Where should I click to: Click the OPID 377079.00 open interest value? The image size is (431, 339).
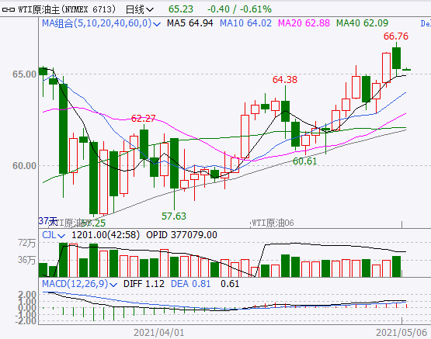(182, 235)
